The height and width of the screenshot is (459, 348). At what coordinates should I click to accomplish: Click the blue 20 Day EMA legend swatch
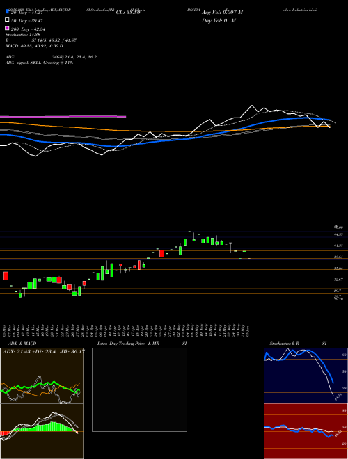[7, 12]
